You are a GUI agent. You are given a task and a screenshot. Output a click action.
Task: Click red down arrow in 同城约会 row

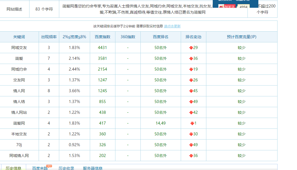[x=191, y=69]
